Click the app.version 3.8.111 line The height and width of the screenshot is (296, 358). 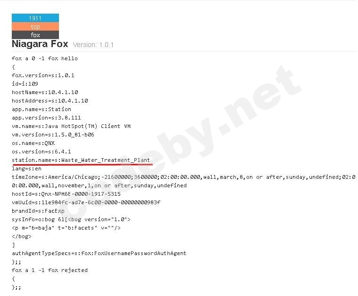click(46, 118)
